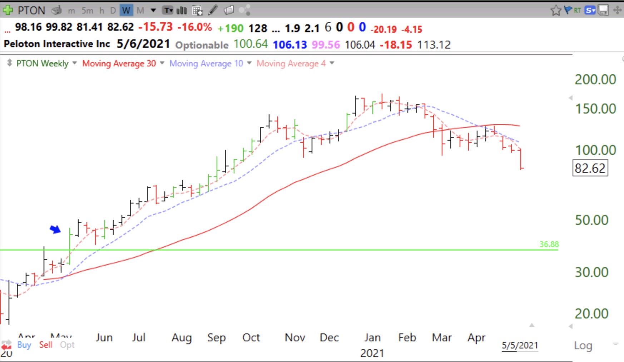Open the folder chart templates icon
Image resolution: width=624 pixels, height=362 pixels.
pyautogui.click(x=229, y=10)
